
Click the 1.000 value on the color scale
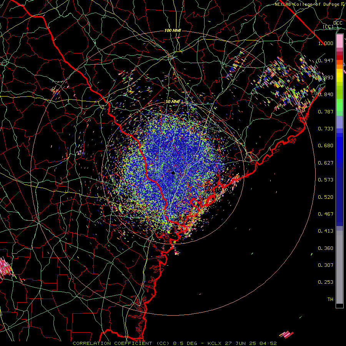pyautogui.click(x=326, y=43)
